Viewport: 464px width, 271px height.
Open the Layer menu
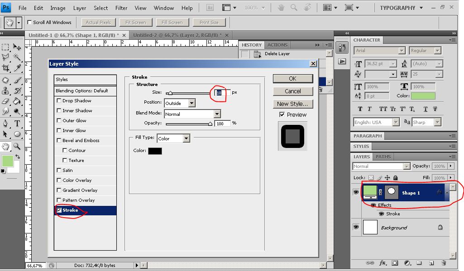pyautogui.click(x=80, y=8)
